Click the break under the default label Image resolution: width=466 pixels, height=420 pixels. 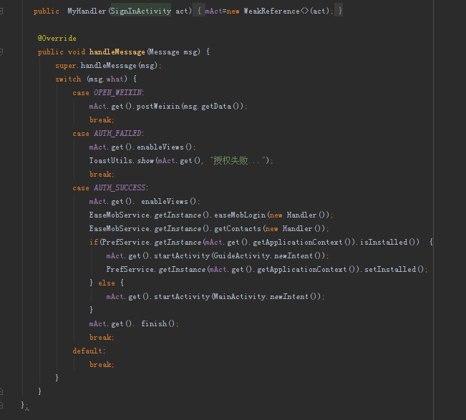(x=102, y=365)
